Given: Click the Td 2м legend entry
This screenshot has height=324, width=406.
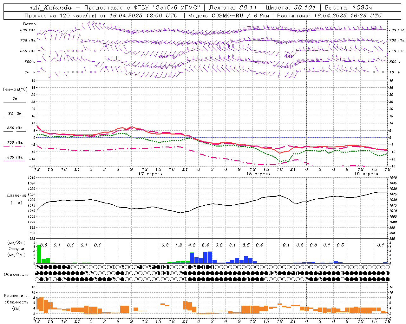Looking at the screenshot, I should click(15, 113).
